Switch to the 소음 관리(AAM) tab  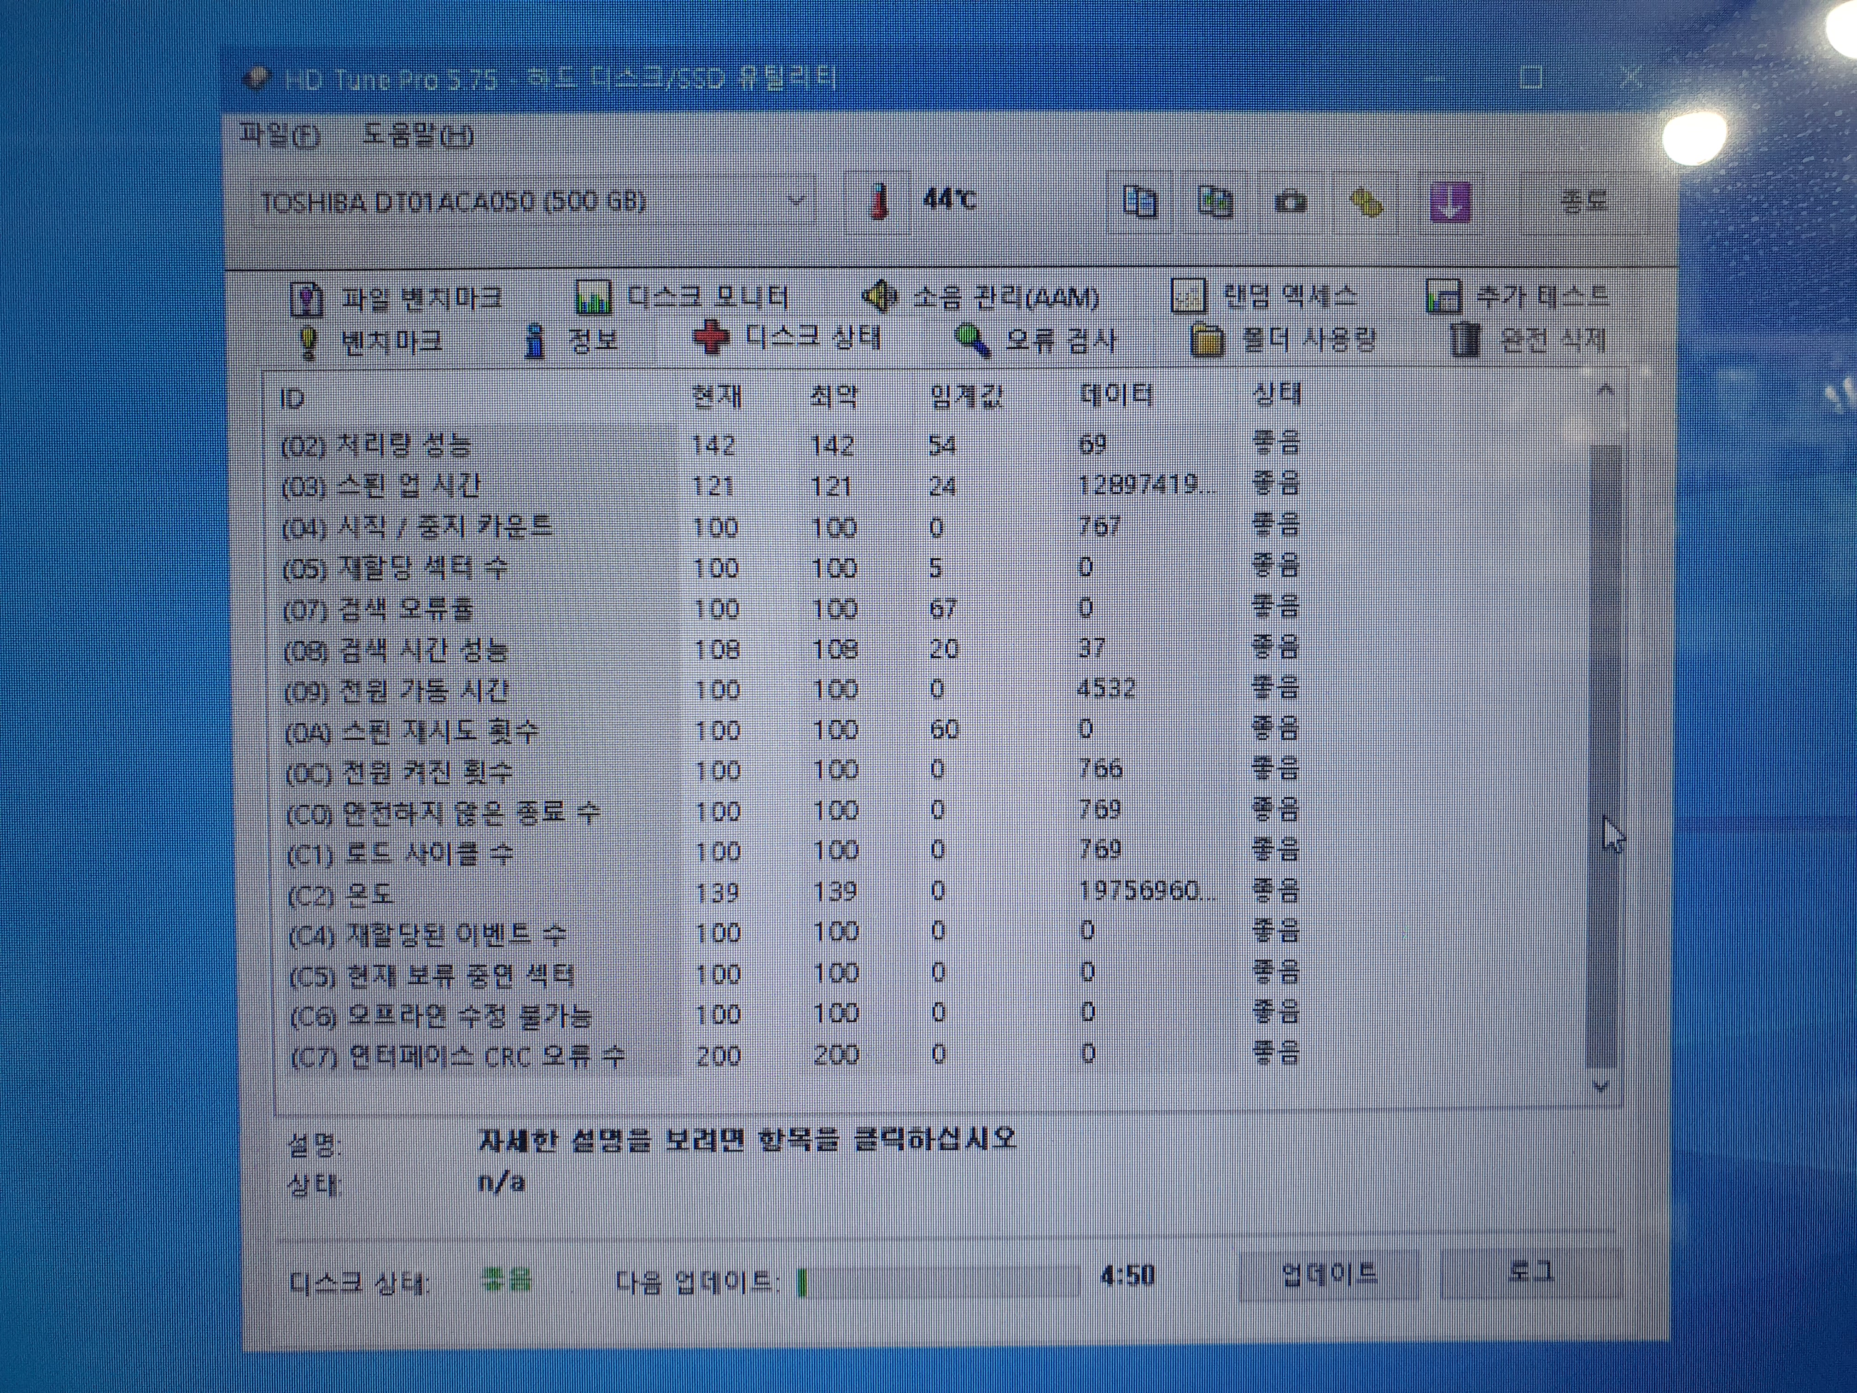[x=981, y=296]
